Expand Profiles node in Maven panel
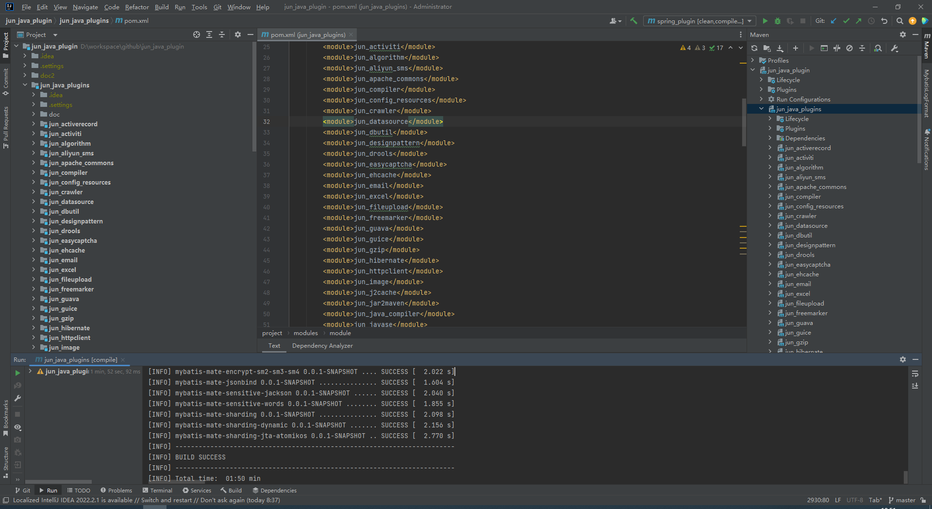The height and width of the screenshot is (509, 932). click(753, 60)
